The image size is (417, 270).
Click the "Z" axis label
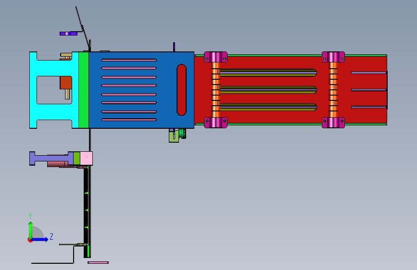point(51,236)
